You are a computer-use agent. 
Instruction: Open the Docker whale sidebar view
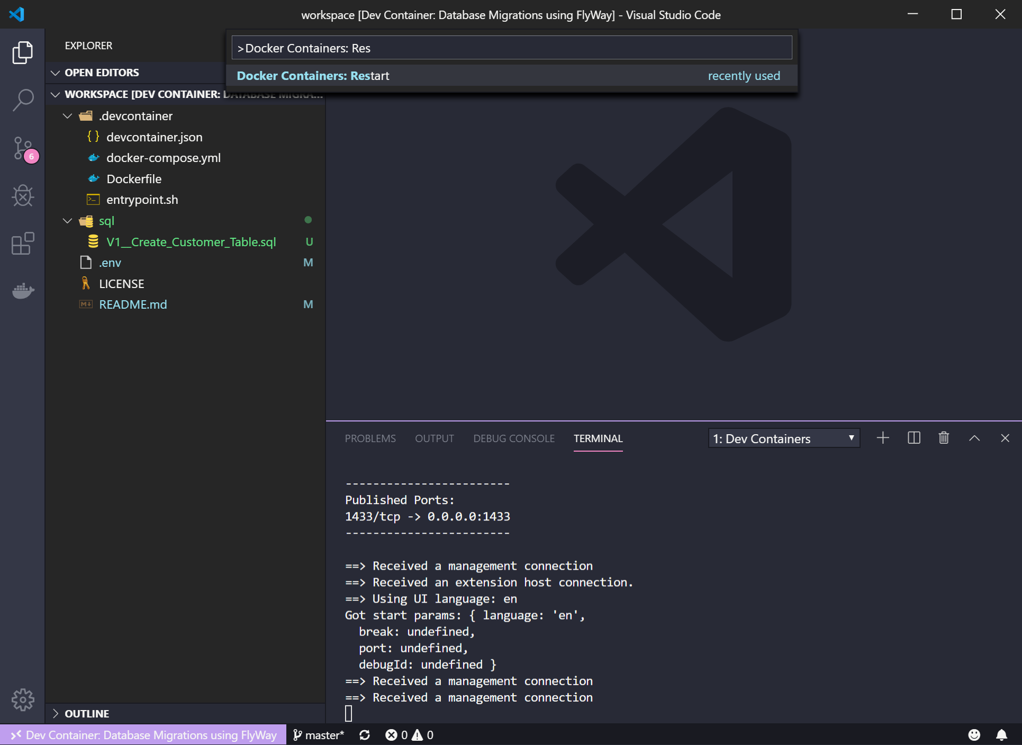coord(23,291)
